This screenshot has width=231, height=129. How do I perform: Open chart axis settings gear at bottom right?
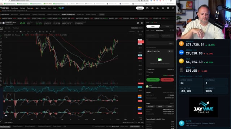[x=141, y=119]
